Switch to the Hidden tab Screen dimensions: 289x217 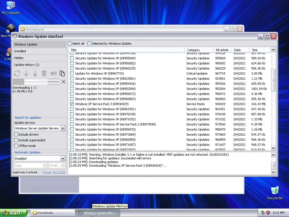[x=40, y=58]
